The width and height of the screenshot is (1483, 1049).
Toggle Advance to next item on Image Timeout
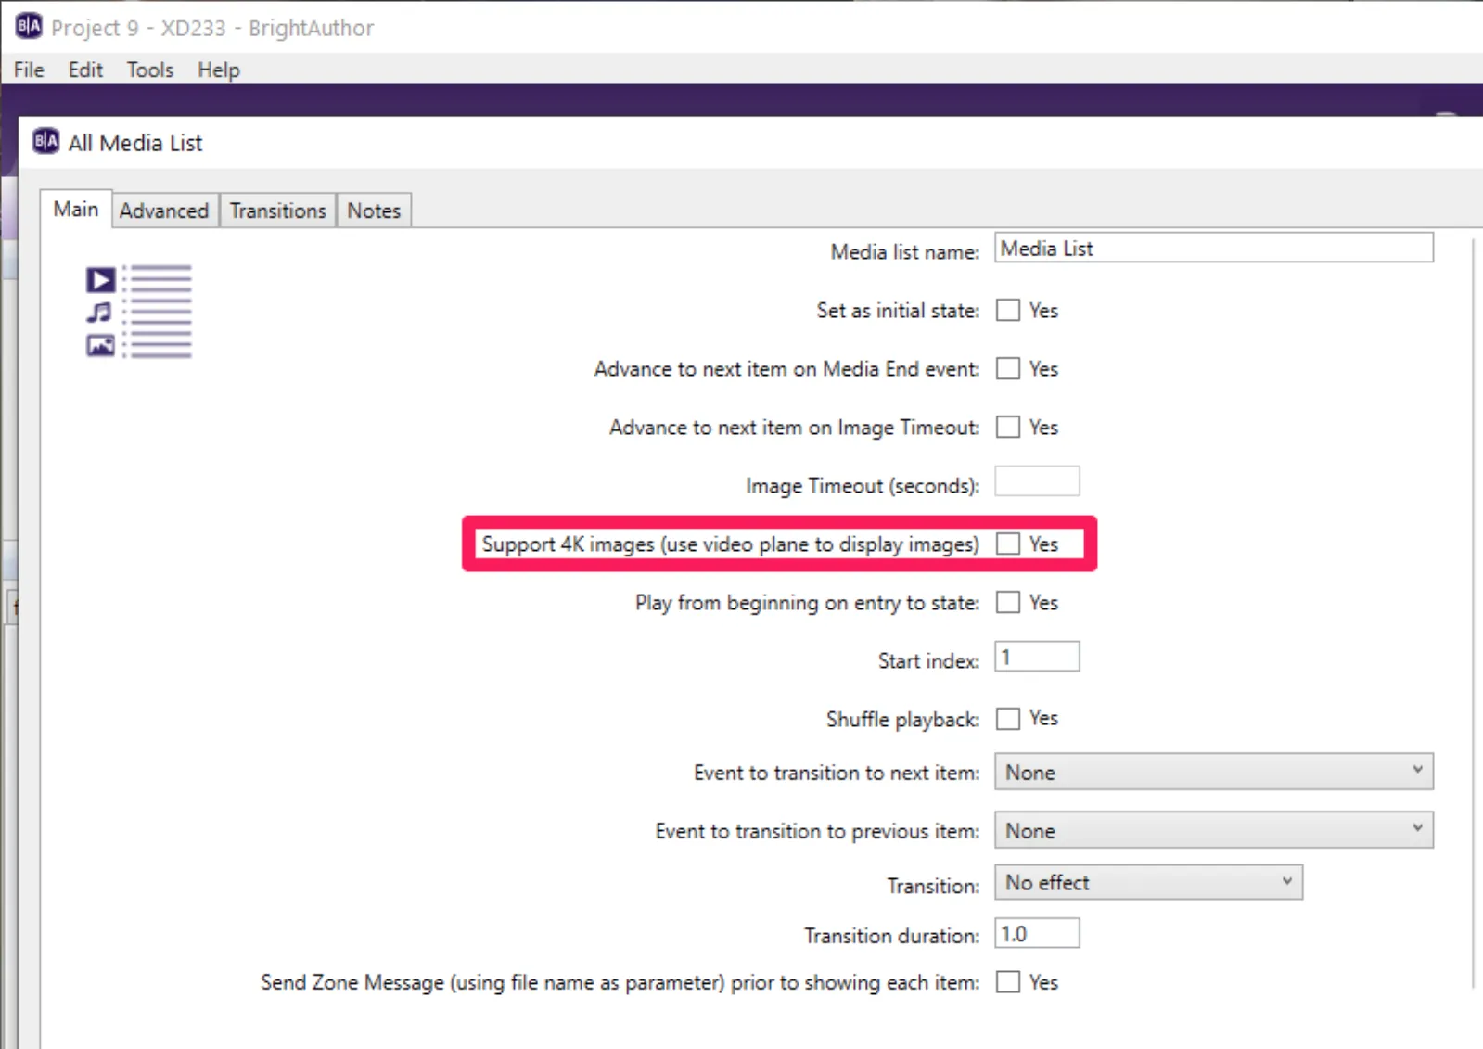click(x=1008, y=427)
